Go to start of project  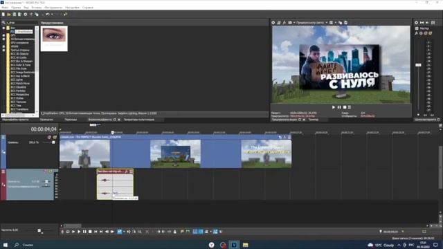(96, 232)
